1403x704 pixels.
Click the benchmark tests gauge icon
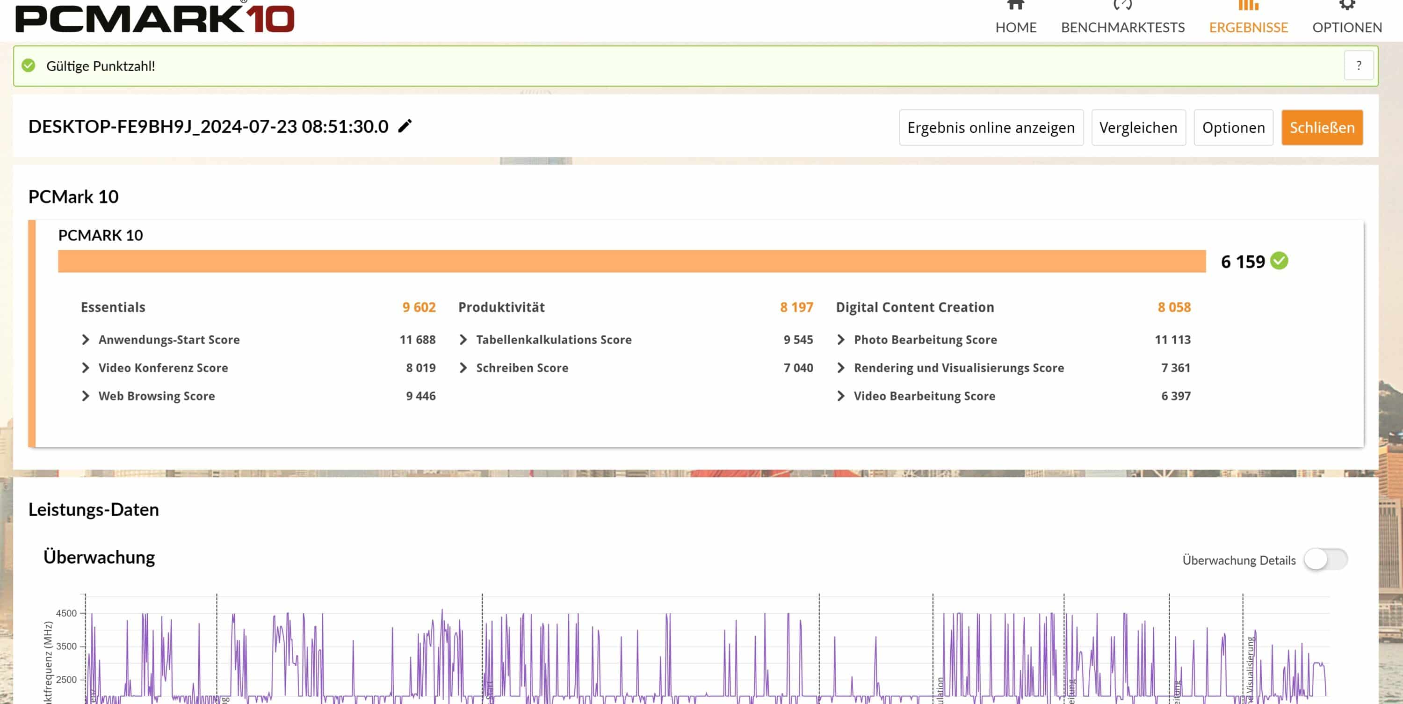tap(1122, 5)
